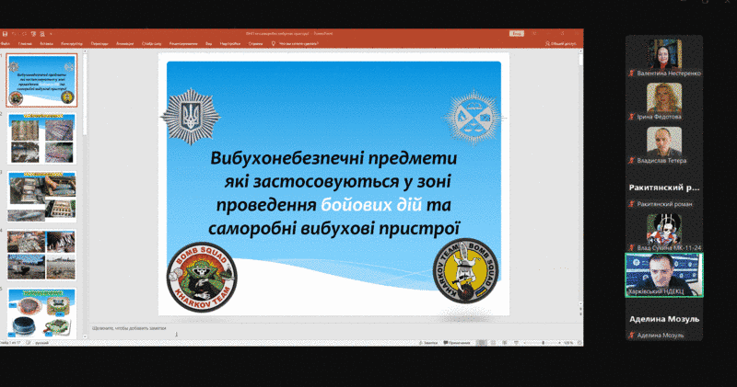Click Влад Сухина МК-11-24 avatar tile
This screenshot has width=737, height=387.
(664, 232)
